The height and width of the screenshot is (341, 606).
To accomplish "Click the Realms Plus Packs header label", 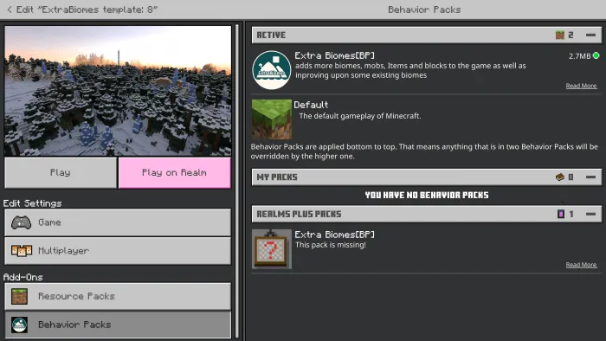I will coord(299,214).
